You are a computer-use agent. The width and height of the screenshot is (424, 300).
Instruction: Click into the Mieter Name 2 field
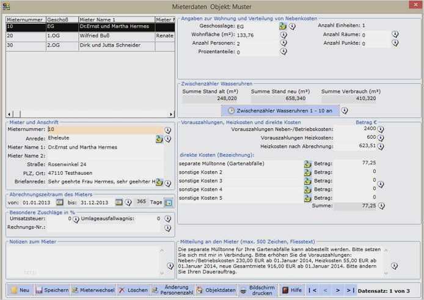tap(106, 156)
